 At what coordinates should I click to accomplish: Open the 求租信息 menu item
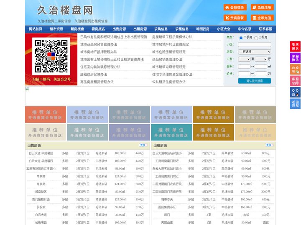pyautogui.click(x=182, y=29)
